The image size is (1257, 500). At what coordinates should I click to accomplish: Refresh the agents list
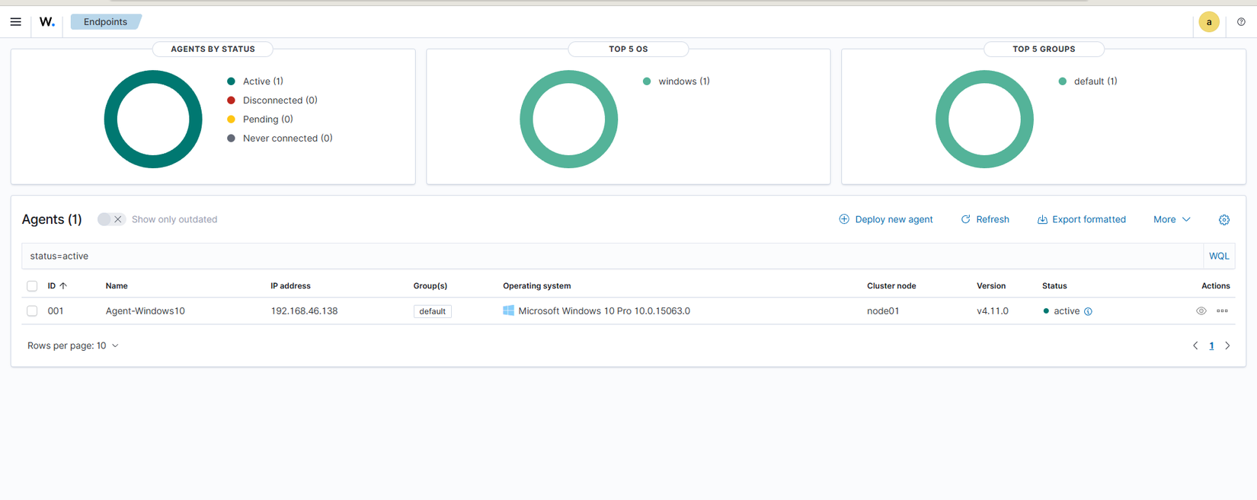click(x=985, y=219)
